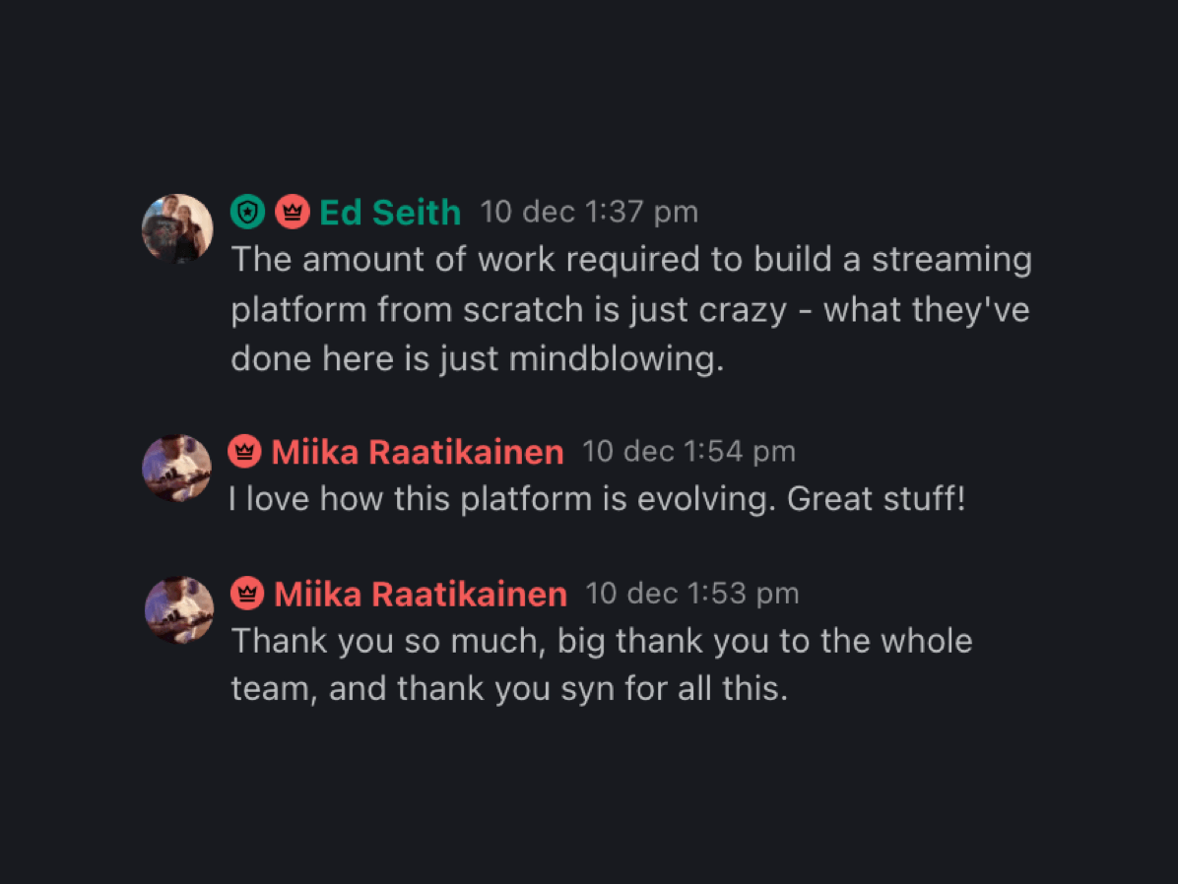Screen dimensions: 1178x884
Task: Click Miika Raatikainen's name on the 1:53 pm message
Action: (x=421, y=594)
